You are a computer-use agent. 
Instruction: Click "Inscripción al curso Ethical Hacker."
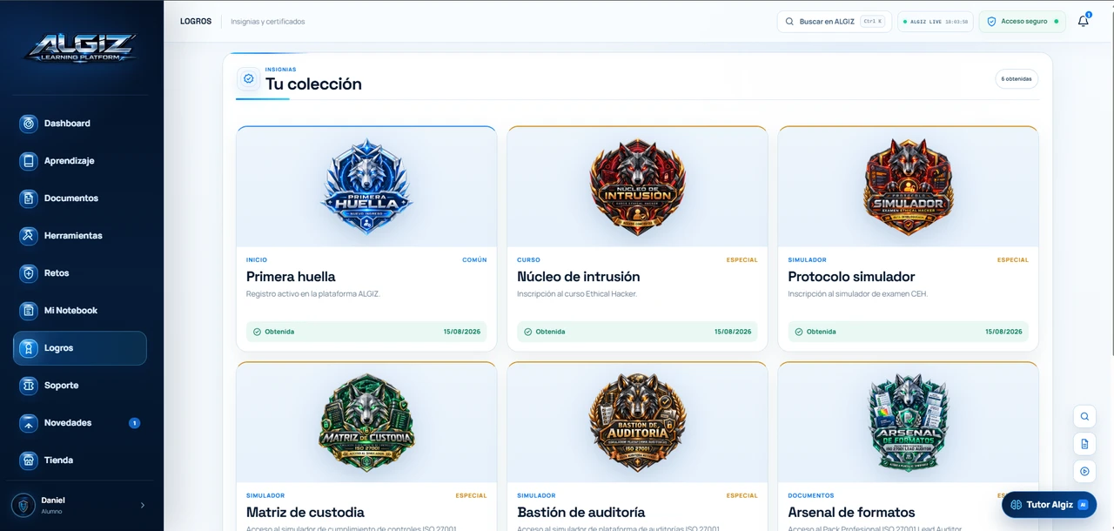click(x=577, y=294)
